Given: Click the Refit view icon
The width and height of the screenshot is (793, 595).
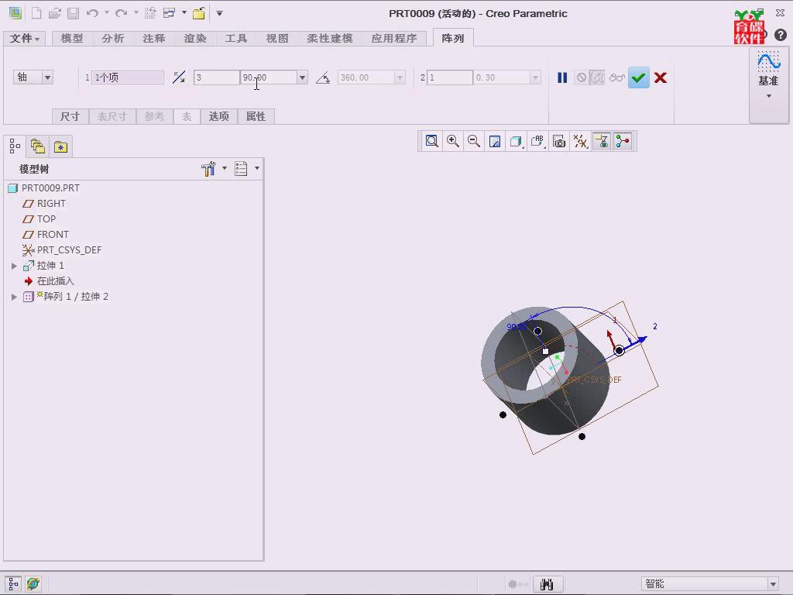Looking at the screenshot, I should [432, 141].
